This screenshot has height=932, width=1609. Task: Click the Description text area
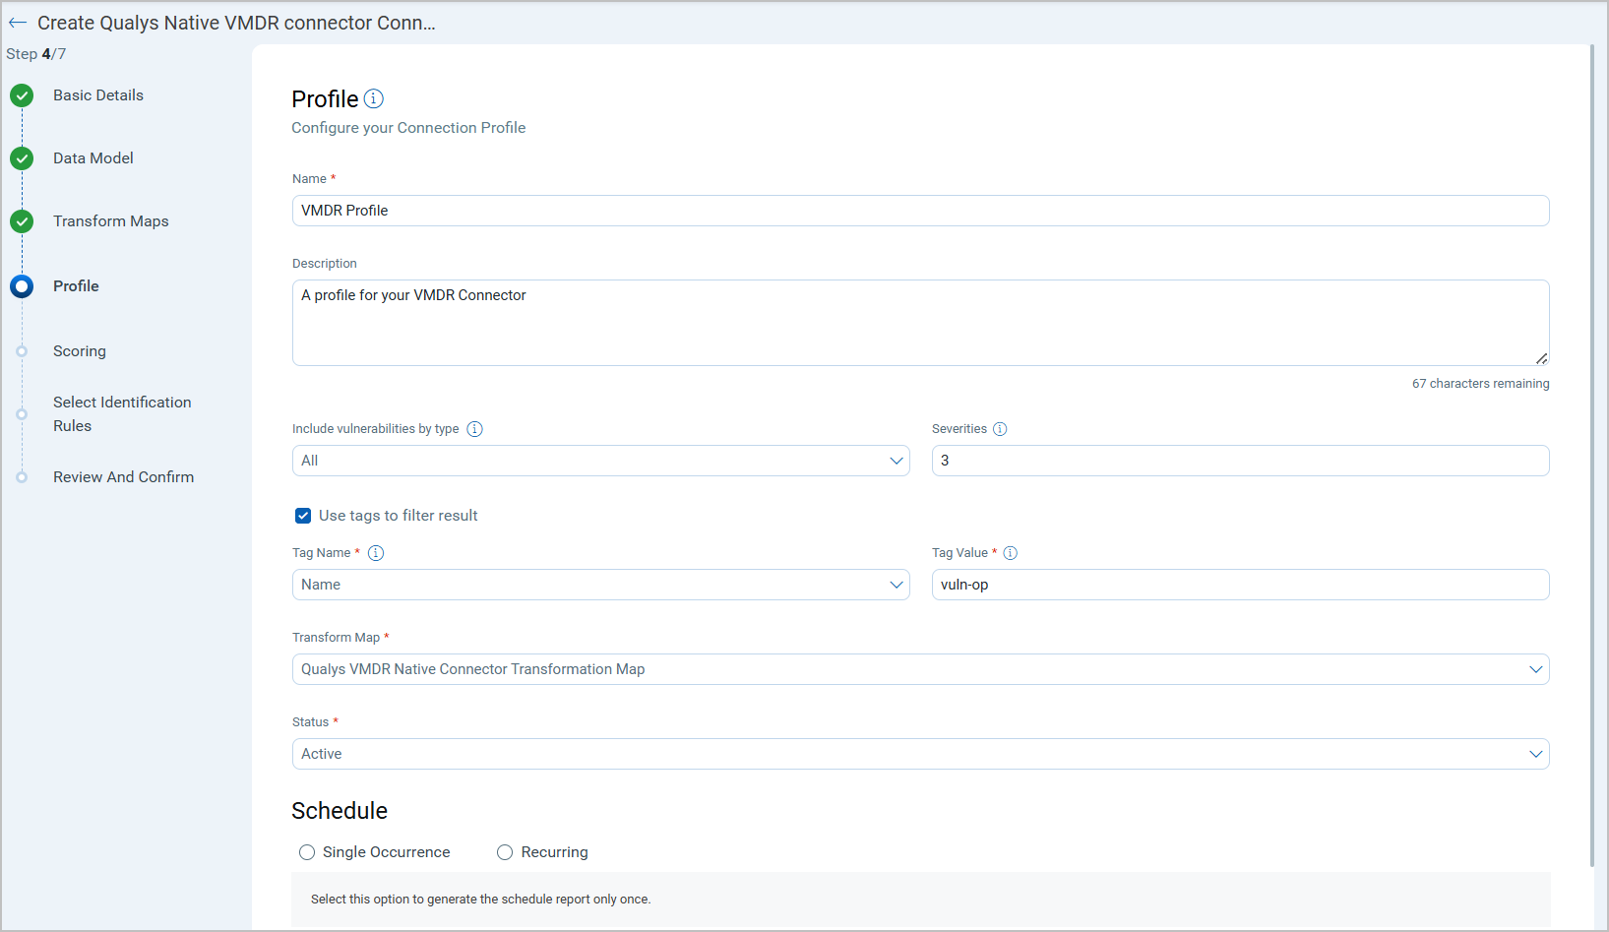pyautogui.click(x=920, y=323)
